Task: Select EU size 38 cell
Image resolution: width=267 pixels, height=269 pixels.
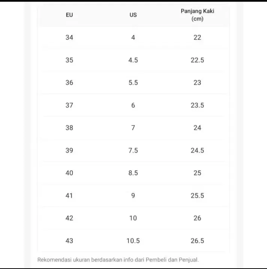Action: [69, 128]
